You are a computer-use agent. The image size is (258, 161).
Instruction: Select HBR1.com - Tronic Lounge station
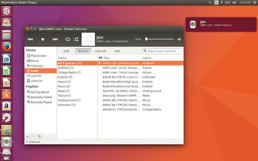[x=141, y=72]
